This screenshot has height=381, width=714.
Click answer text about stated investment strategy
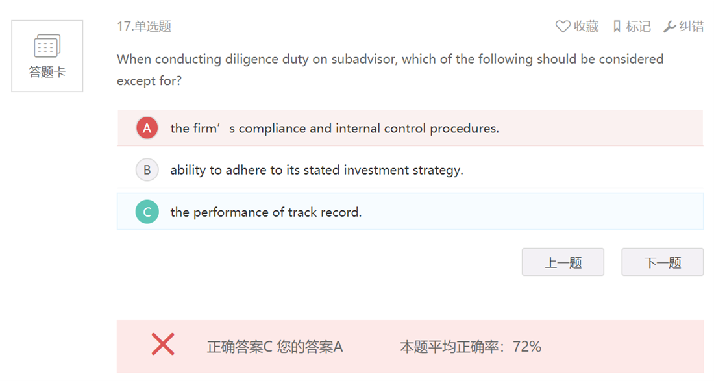(317, 171)
